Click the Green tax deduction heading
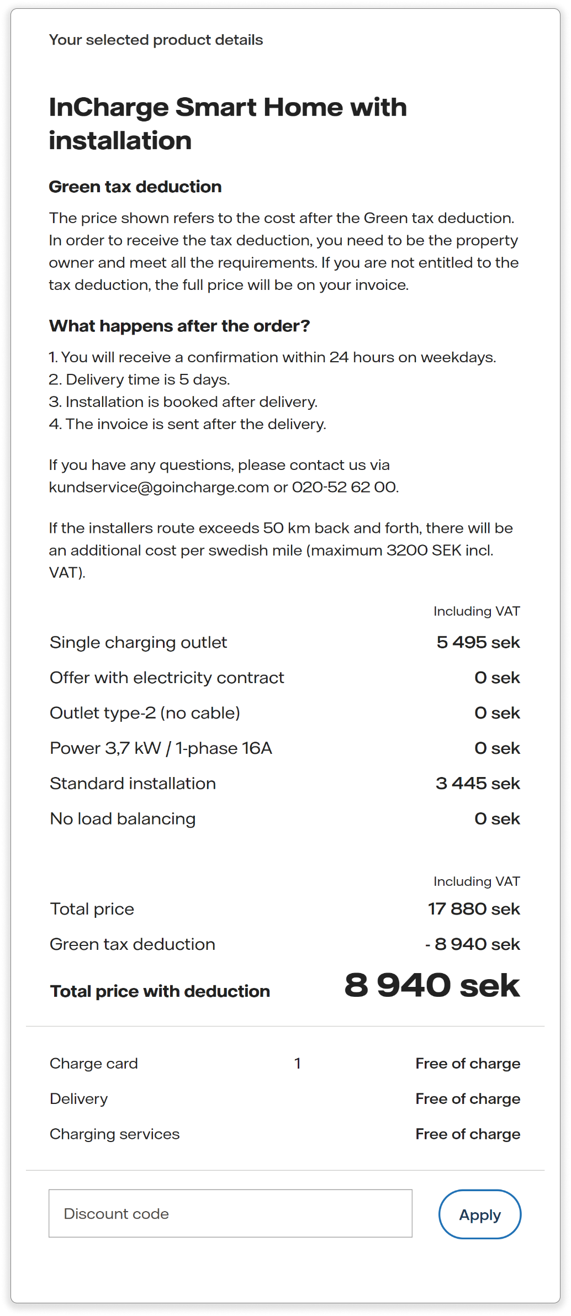 tap(135, 187)
